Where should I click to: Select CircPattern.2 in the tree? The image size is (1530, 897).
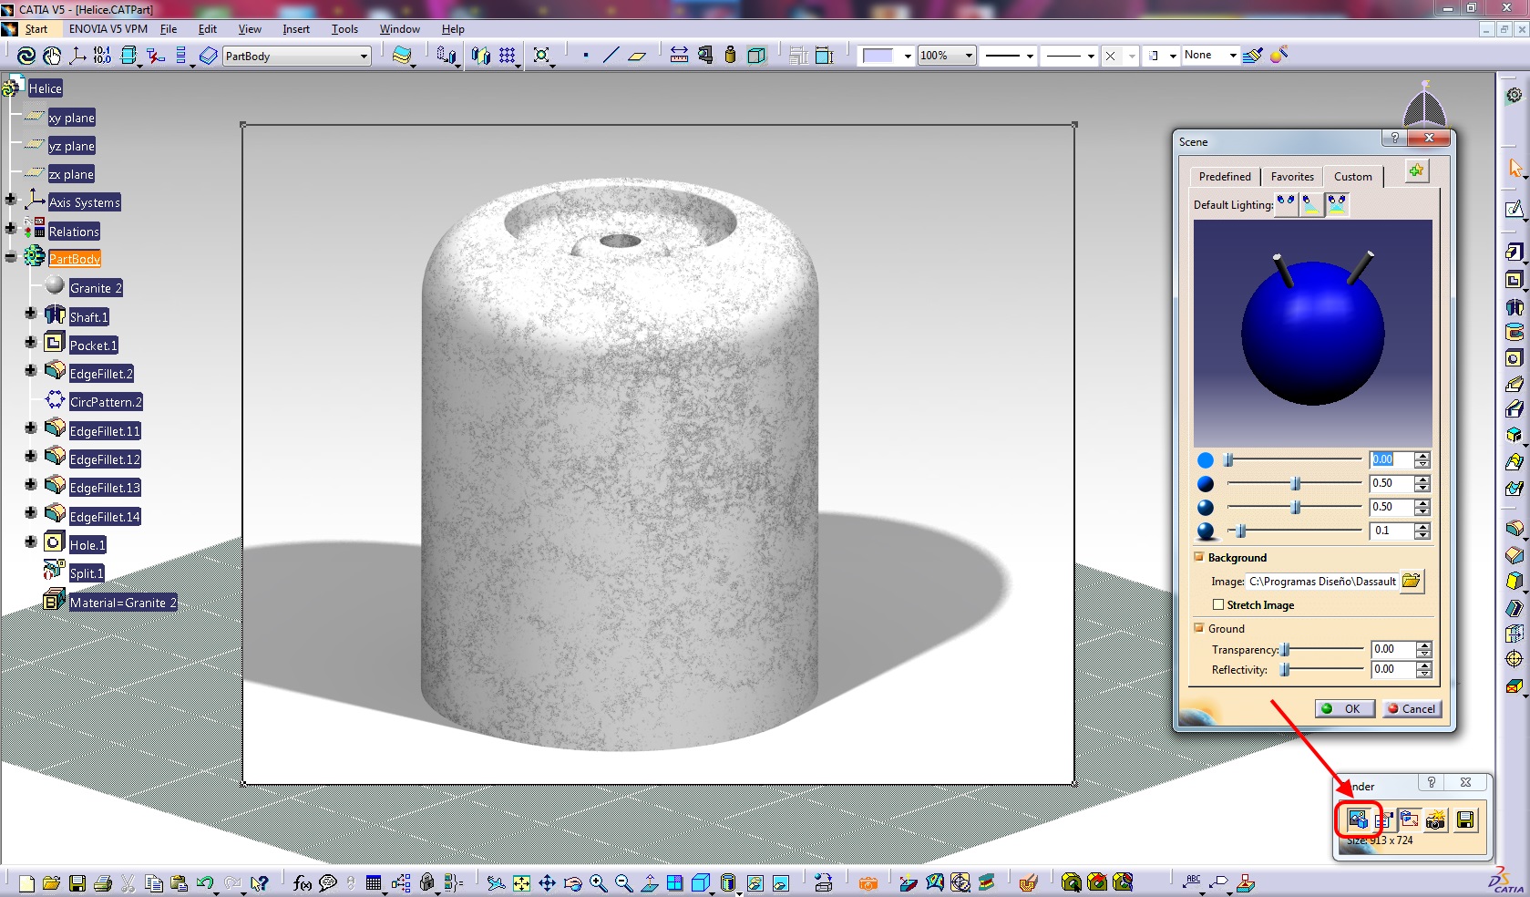tap(106, 402)
